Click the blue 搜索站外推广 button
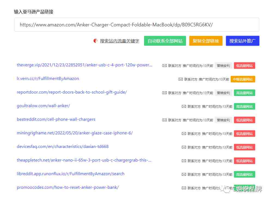Viewport: 271px width, 201px height. coord(242,41)
